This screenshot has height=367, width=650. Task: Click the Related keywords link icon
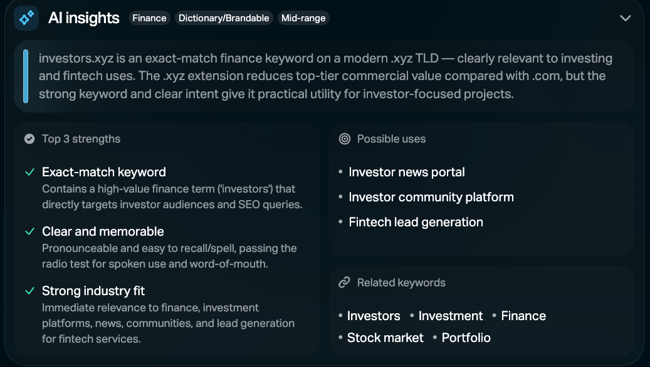click(x=344, y=283)
